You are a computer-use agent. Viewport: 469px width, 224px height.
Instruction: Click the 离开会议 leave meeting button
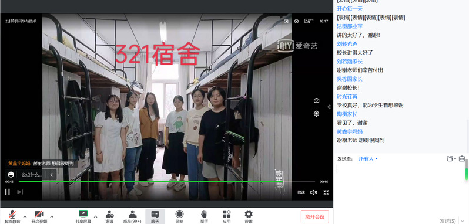[315, 217]
